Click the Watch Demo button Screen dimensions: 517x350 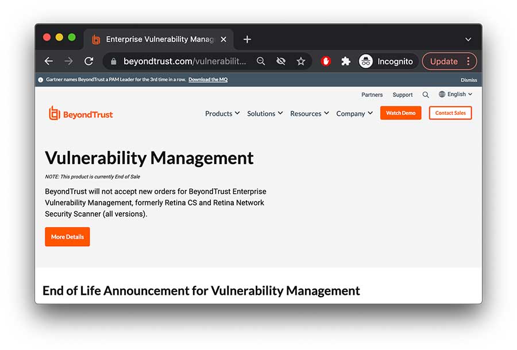pyautogui.click(x=400, y=113)
